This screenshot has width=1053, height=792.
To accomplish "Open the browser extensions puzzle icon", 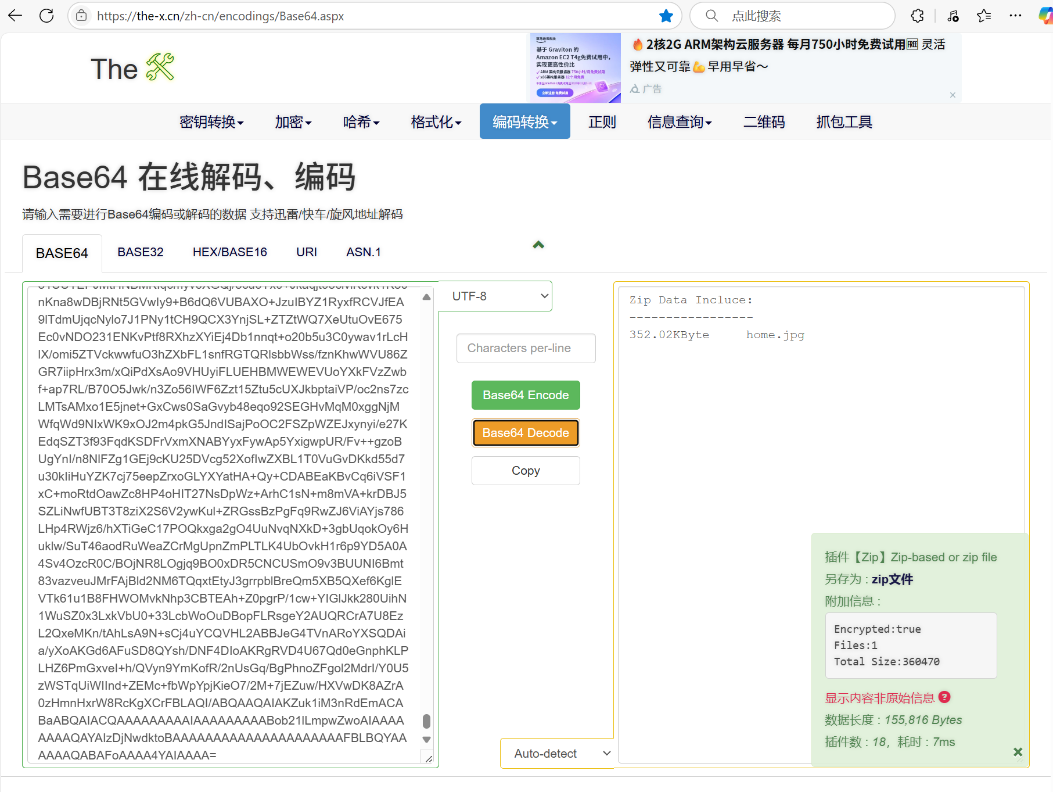I will tap(918, 16).
